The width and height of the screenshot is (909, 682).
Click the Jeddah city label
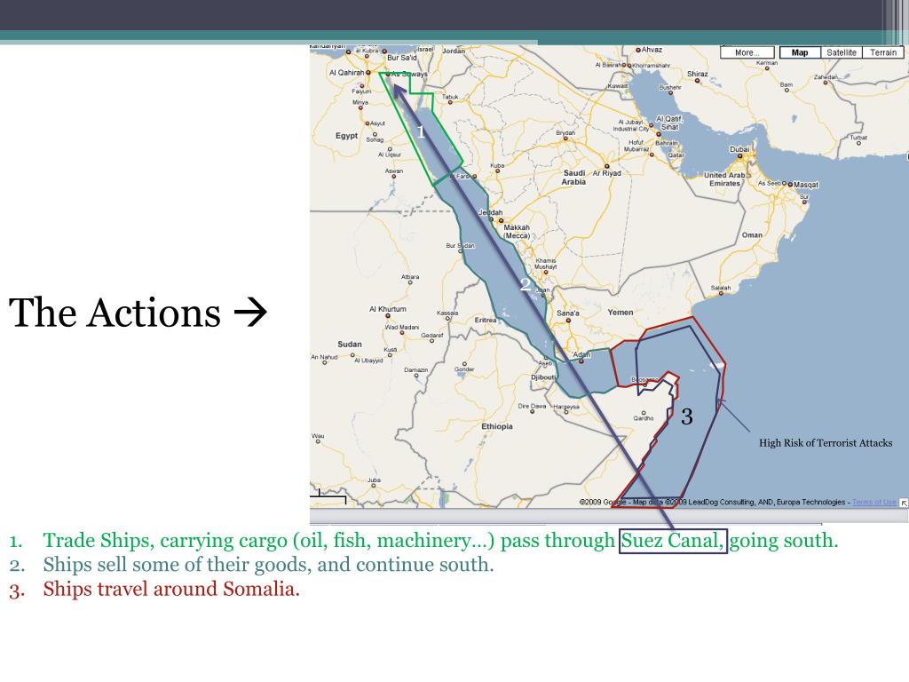click(x=491, y=212)
